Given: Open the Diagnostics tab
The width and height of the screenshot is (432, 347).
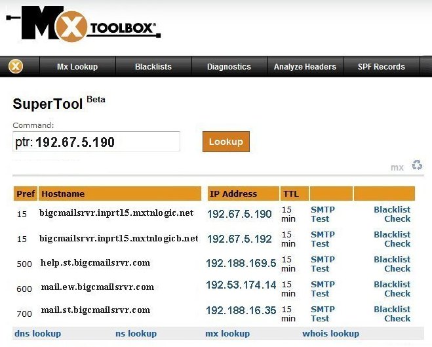Looking at the screenshot, I should pyautogui.click(x=229, y=67).
